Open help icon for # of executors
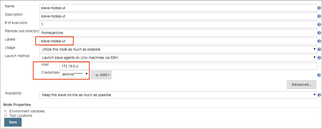Screen dimensions: 322x129 319,25
